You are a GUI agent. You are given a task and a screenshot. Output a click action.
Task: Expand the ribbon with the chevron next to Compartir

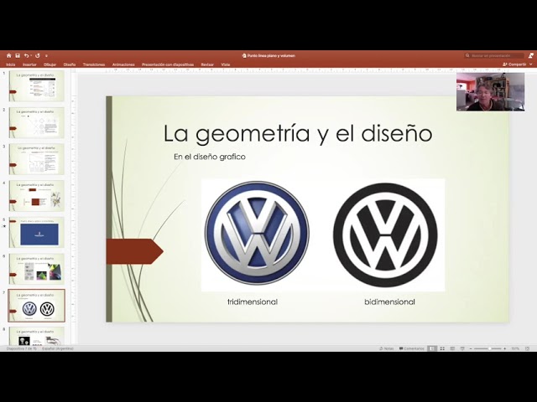point(531,64)
